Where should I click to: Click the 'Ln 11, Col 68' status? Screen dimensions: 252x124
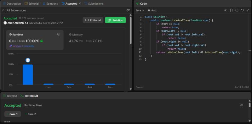point(242,87)
